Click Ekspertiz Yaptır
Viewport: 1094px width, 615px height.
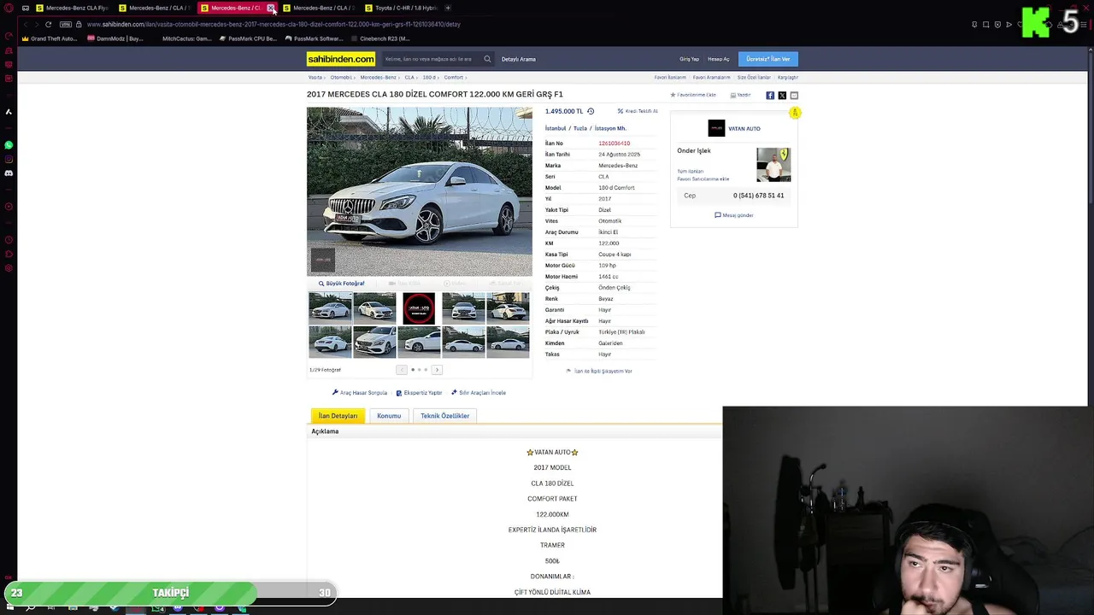419,393
